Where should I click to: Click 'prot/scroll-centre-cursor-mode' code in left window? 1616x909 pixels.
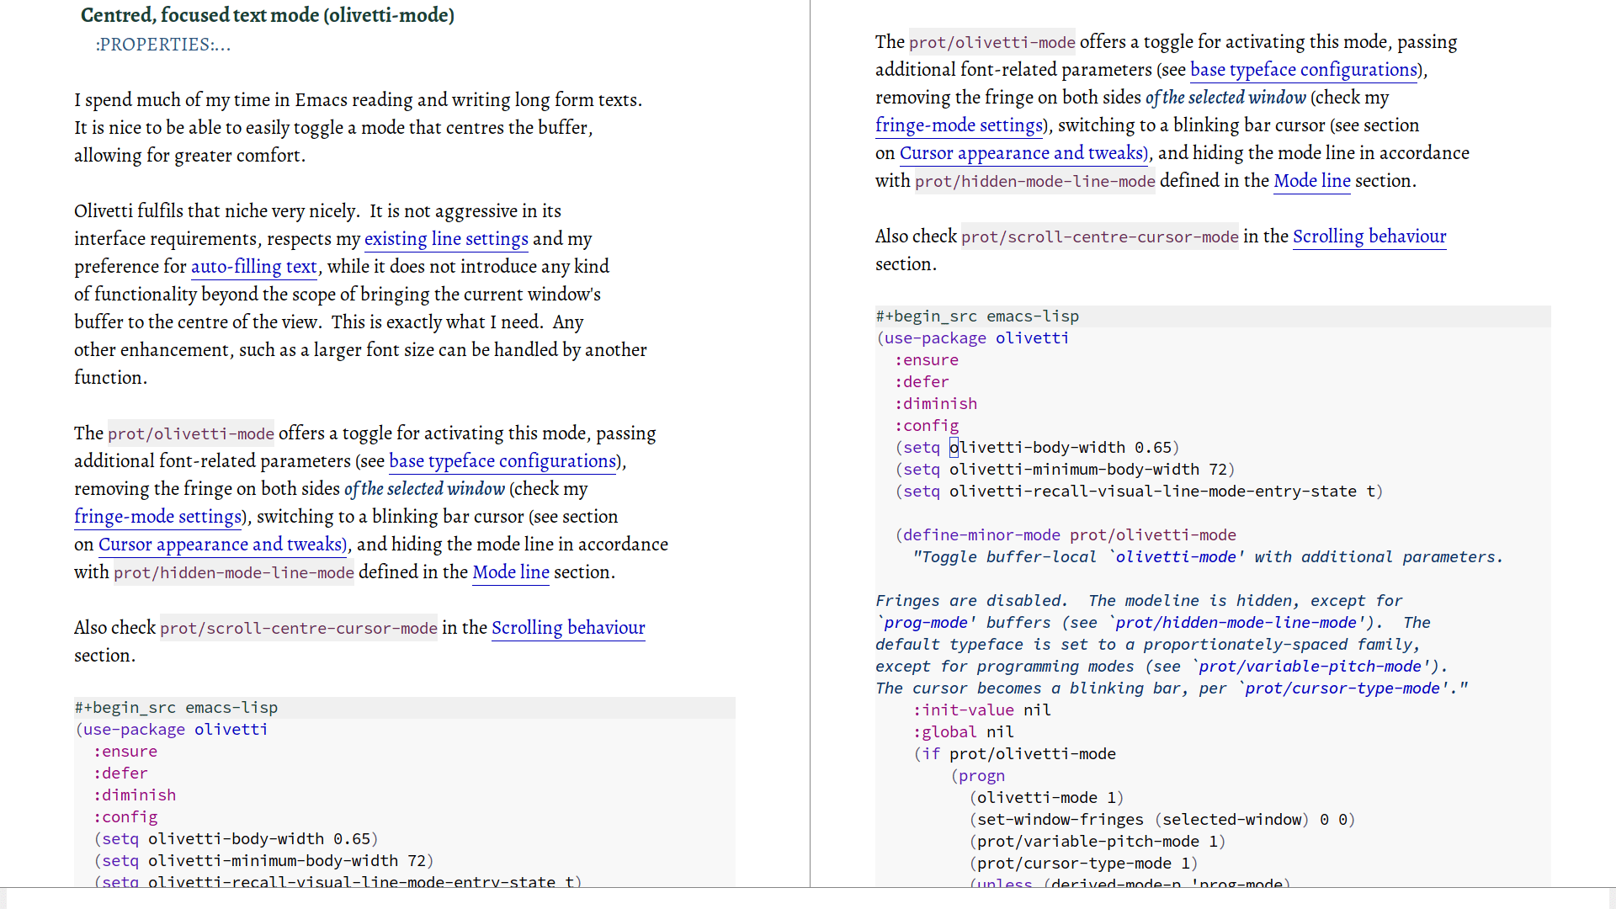click(299, 628)
